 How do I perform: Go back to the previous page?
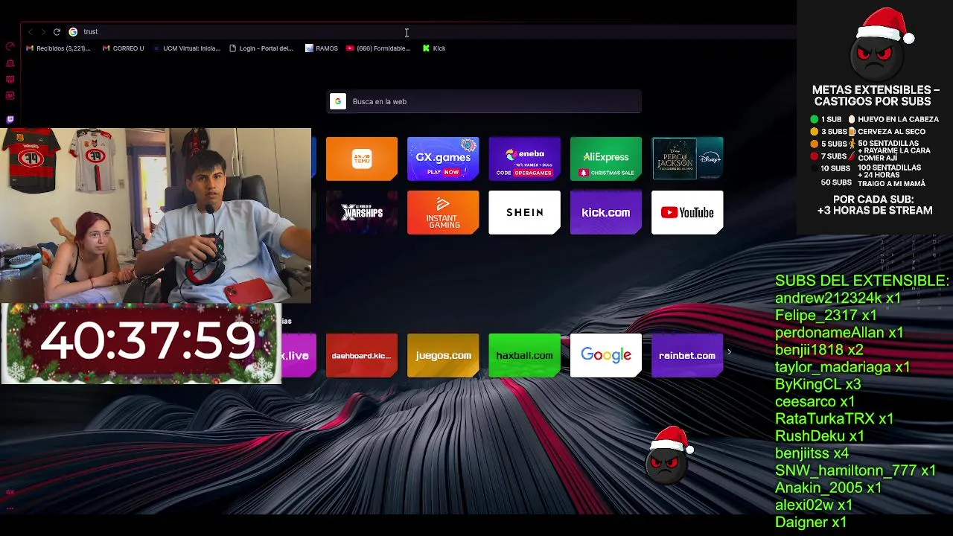[30, 32]
